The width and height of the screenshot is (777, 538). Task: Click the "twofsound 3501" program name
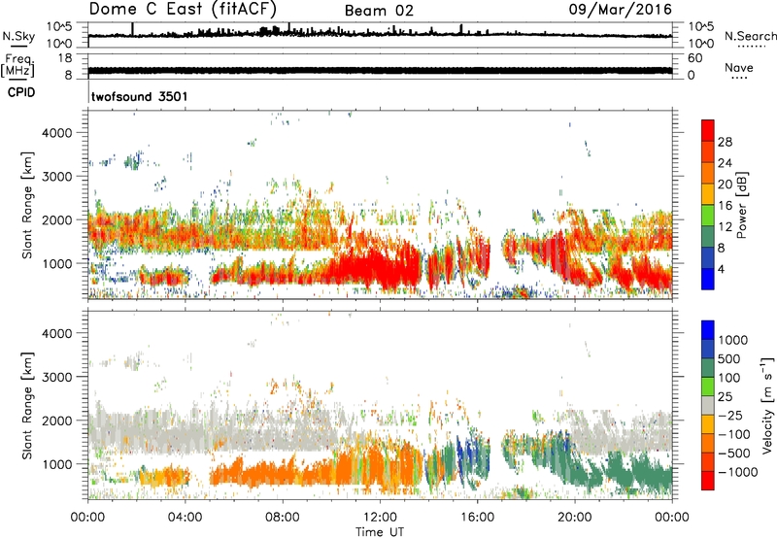click(x=140, y=96)
